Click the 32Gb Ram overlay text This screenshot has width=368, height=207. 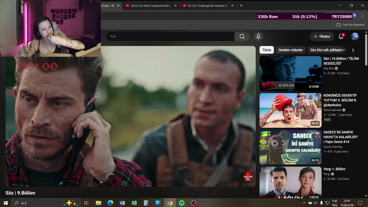(x=268, y=17)
